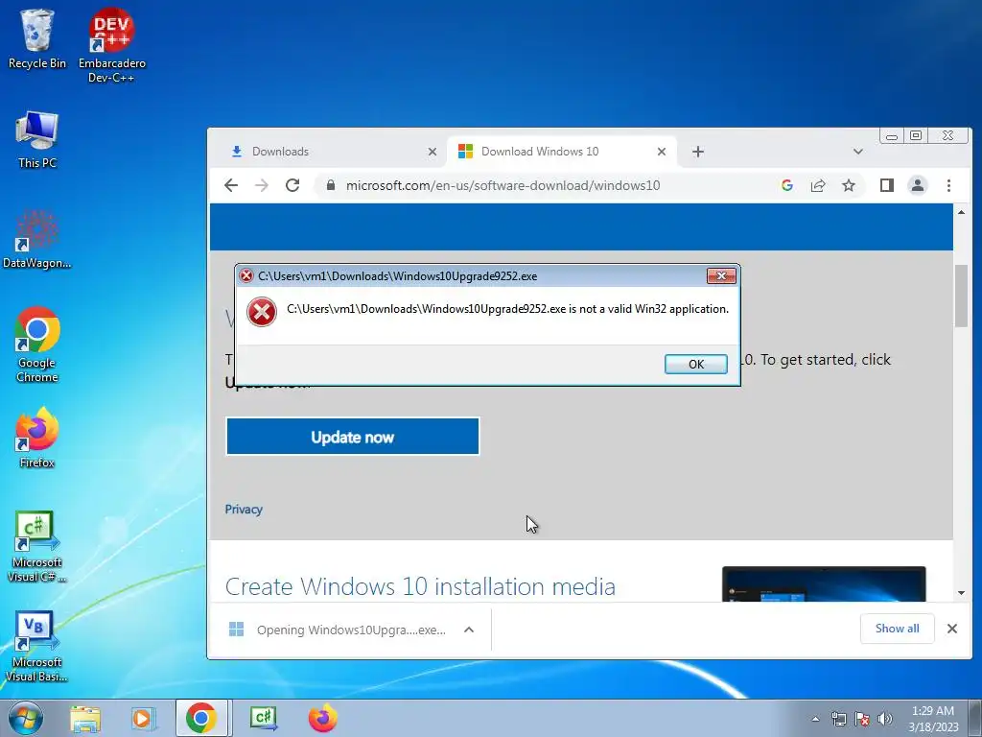Open Firefox from taskbar
This screenshot has height=737, width=982.
(322, 718)
